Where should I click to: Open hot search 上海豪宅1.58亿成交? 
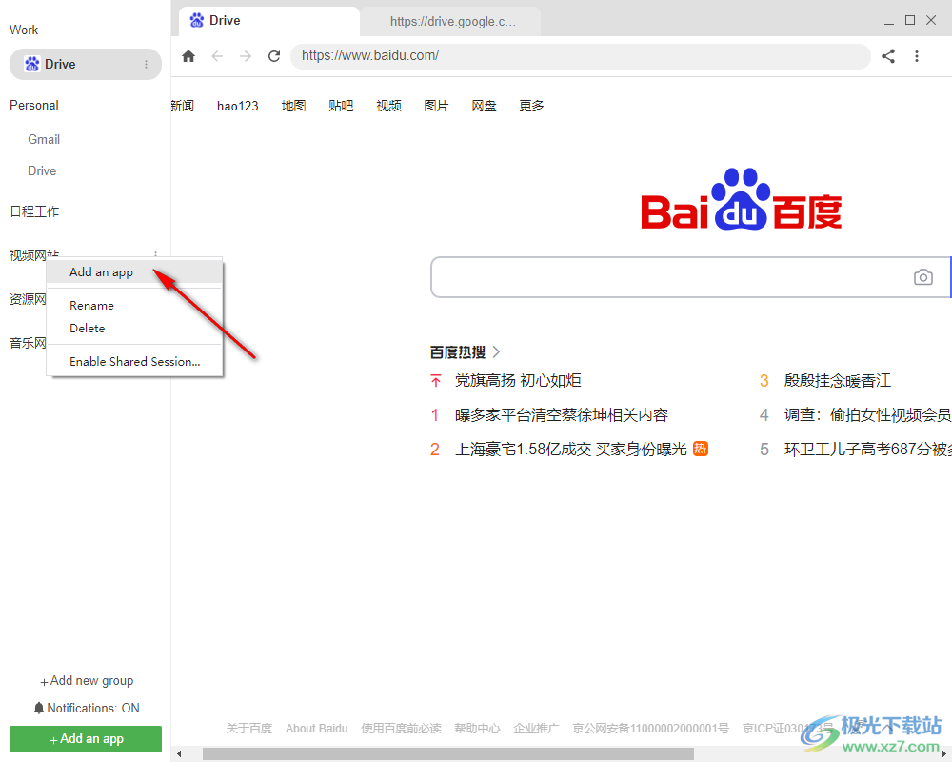pos(570,449)
